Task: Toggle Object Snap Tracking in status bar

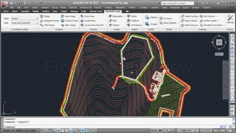Action: (70, 130)
